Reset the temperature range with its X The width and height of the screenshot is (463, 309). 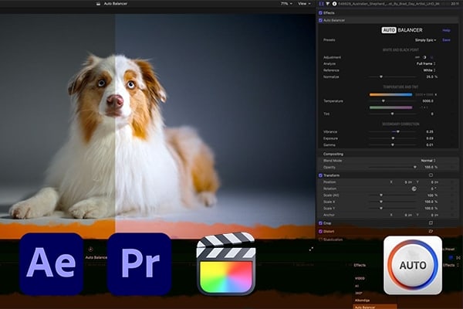436,94
